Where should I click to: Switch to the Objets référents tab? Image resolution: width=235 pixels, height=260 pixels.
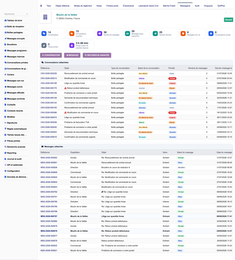point(62,6)
